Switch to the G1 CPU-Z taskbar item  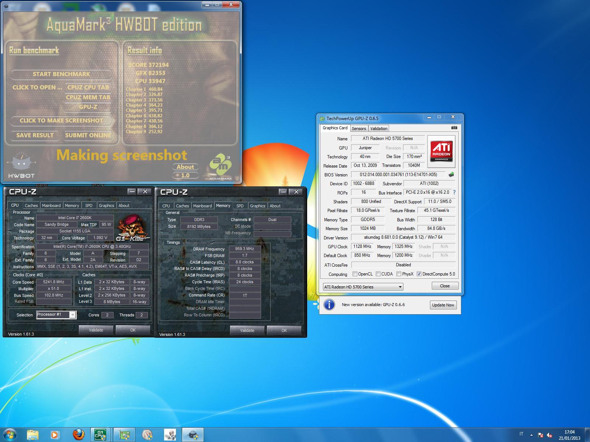(100, 435)
